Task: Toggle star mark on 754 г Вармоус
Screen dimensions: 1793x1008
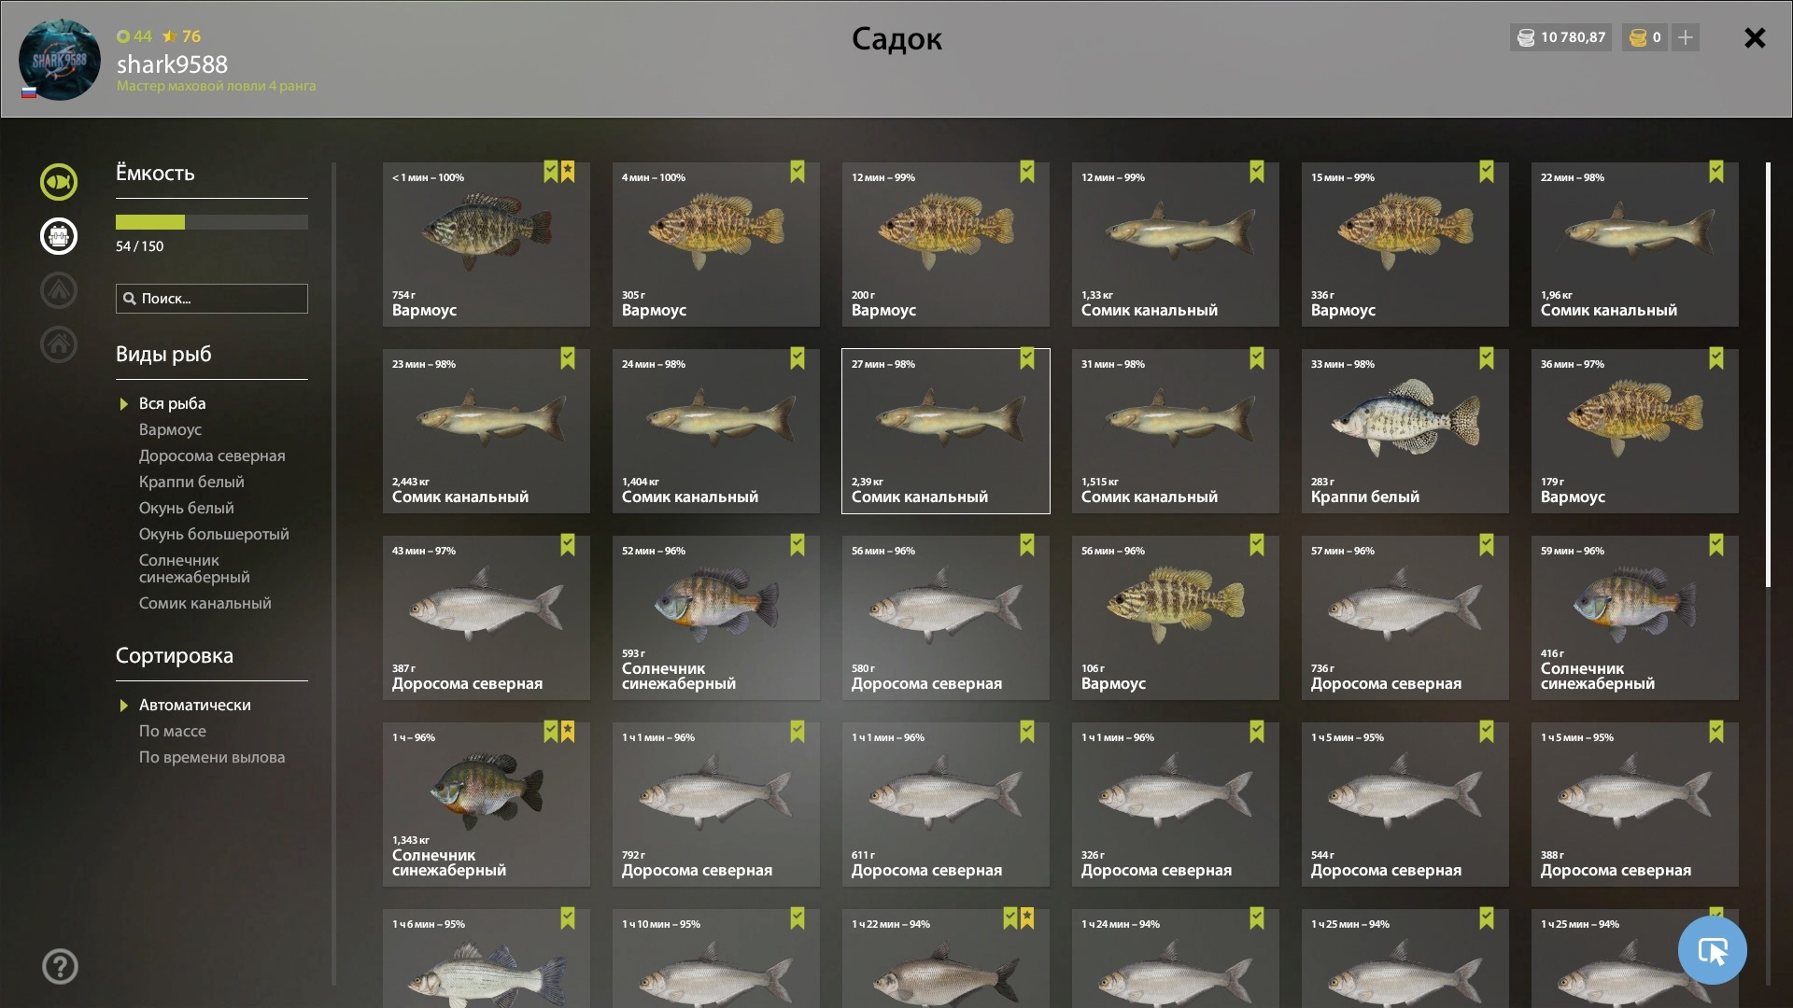Action: (x=568, y=172)
